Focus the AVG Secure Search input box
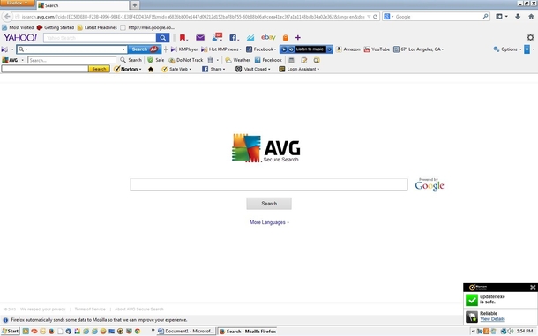Screen dimensions: 538x336 [269, 184]
